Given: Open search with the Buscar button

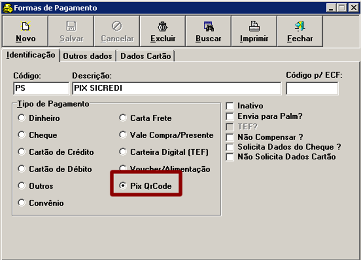Looking at the screenshot, I should tap(208, 31).
